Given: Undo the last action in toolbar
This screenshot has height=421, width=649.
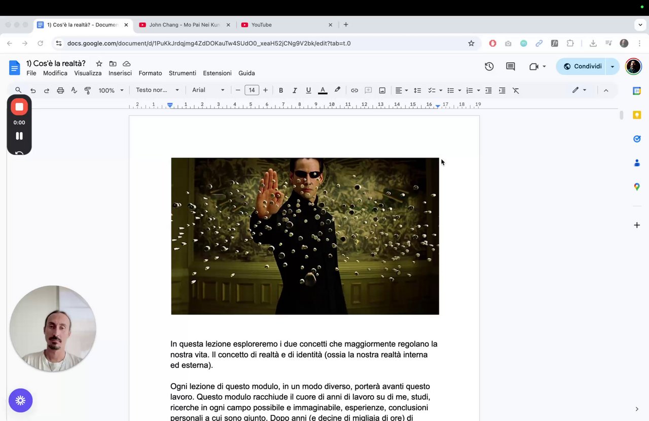Looking at the screenshot, I should (33, 90).
